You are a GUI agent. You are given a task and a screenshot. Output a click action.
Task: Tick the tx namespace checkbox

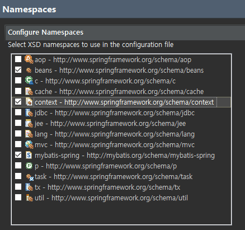pyautogui.click(x=18, y=187)
